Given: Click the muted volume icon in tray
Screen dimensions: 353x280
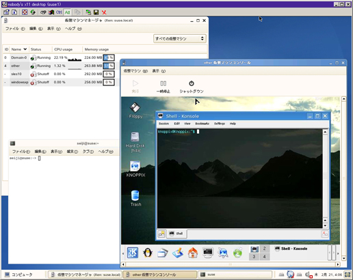Looking at the screenshot, I should pos(309,275).
